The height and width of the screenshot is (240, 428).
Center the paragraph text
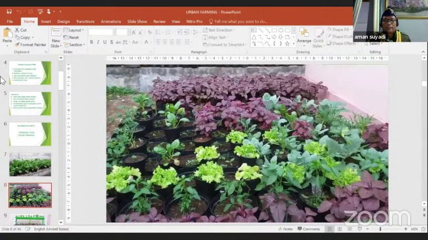165,42
